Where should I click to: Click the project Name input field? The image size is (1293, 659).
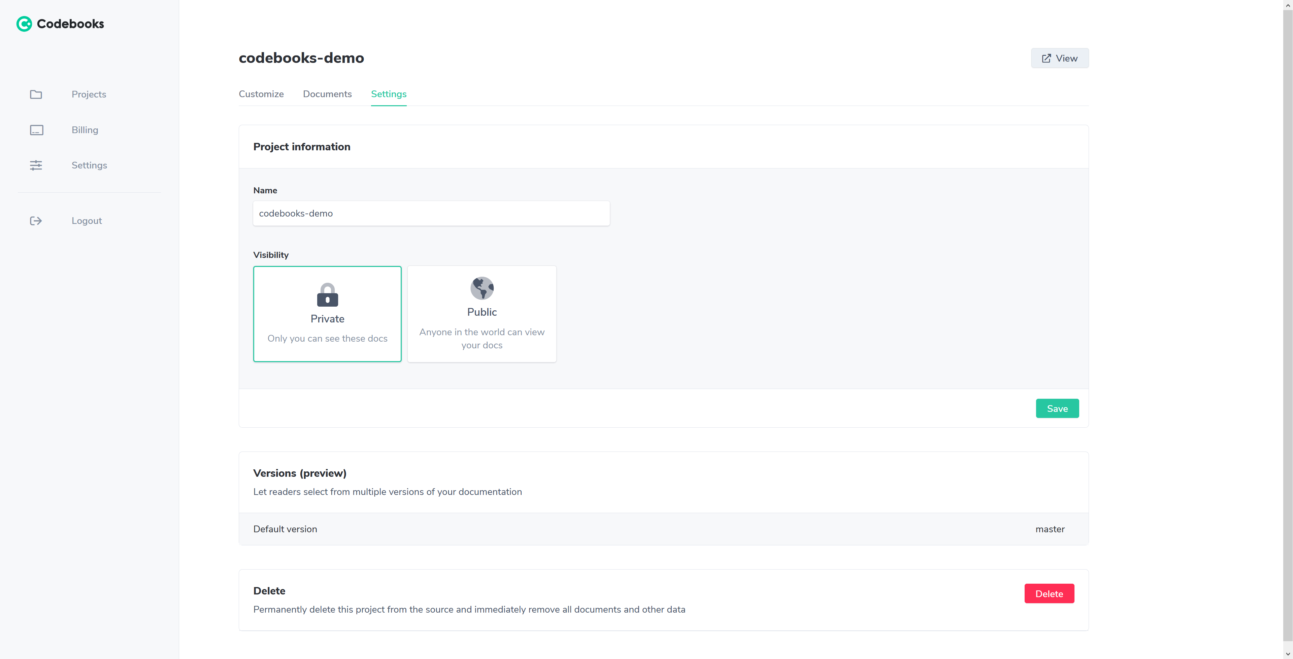[x=431, y=214]
